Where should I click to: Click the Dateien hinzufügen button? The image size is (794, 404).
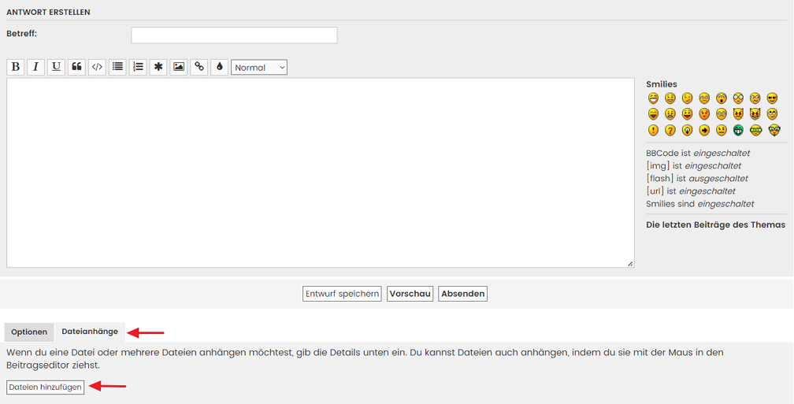[x=46, y=387]
